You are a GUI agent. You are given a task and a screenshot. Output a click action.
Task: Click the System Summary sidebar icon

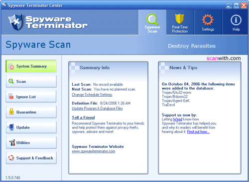(11, 66)
